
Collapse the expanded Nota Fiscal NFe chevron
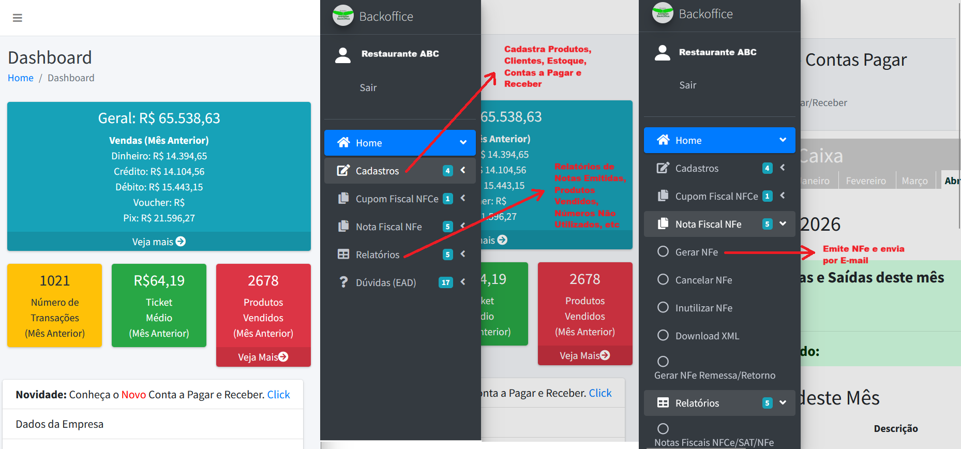click(x=783, y=224)
